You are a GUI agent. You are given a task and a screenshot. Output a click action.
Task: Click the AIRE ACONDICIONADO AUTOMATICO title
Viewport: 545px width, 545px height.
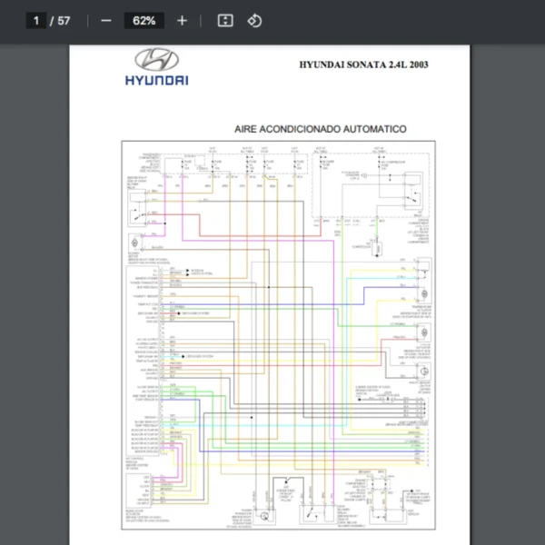click(x=320, y=130)
